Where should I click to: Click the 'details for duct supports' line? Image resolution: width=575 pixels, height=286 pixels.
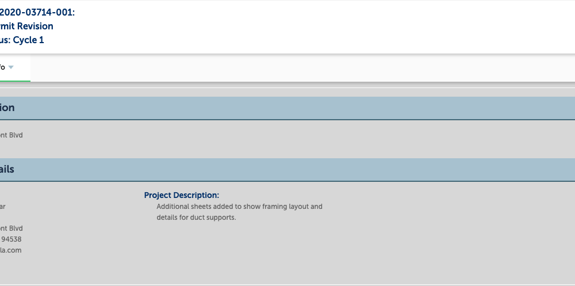pos(196,218)
